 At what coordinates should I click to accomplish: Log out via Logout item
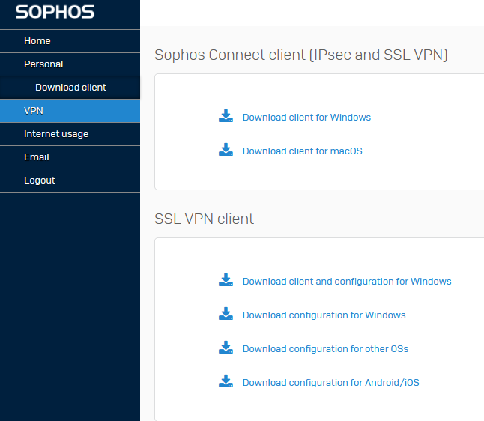click(70, 181)
